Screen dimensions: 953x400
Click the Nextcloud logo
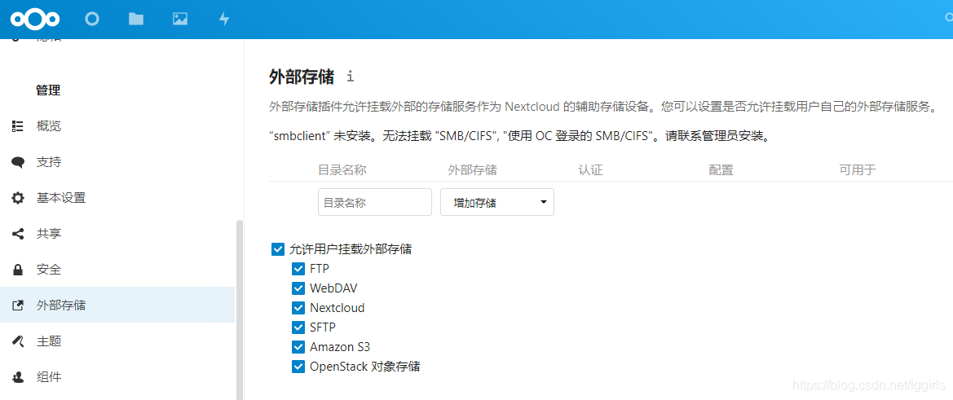[35, 20]
